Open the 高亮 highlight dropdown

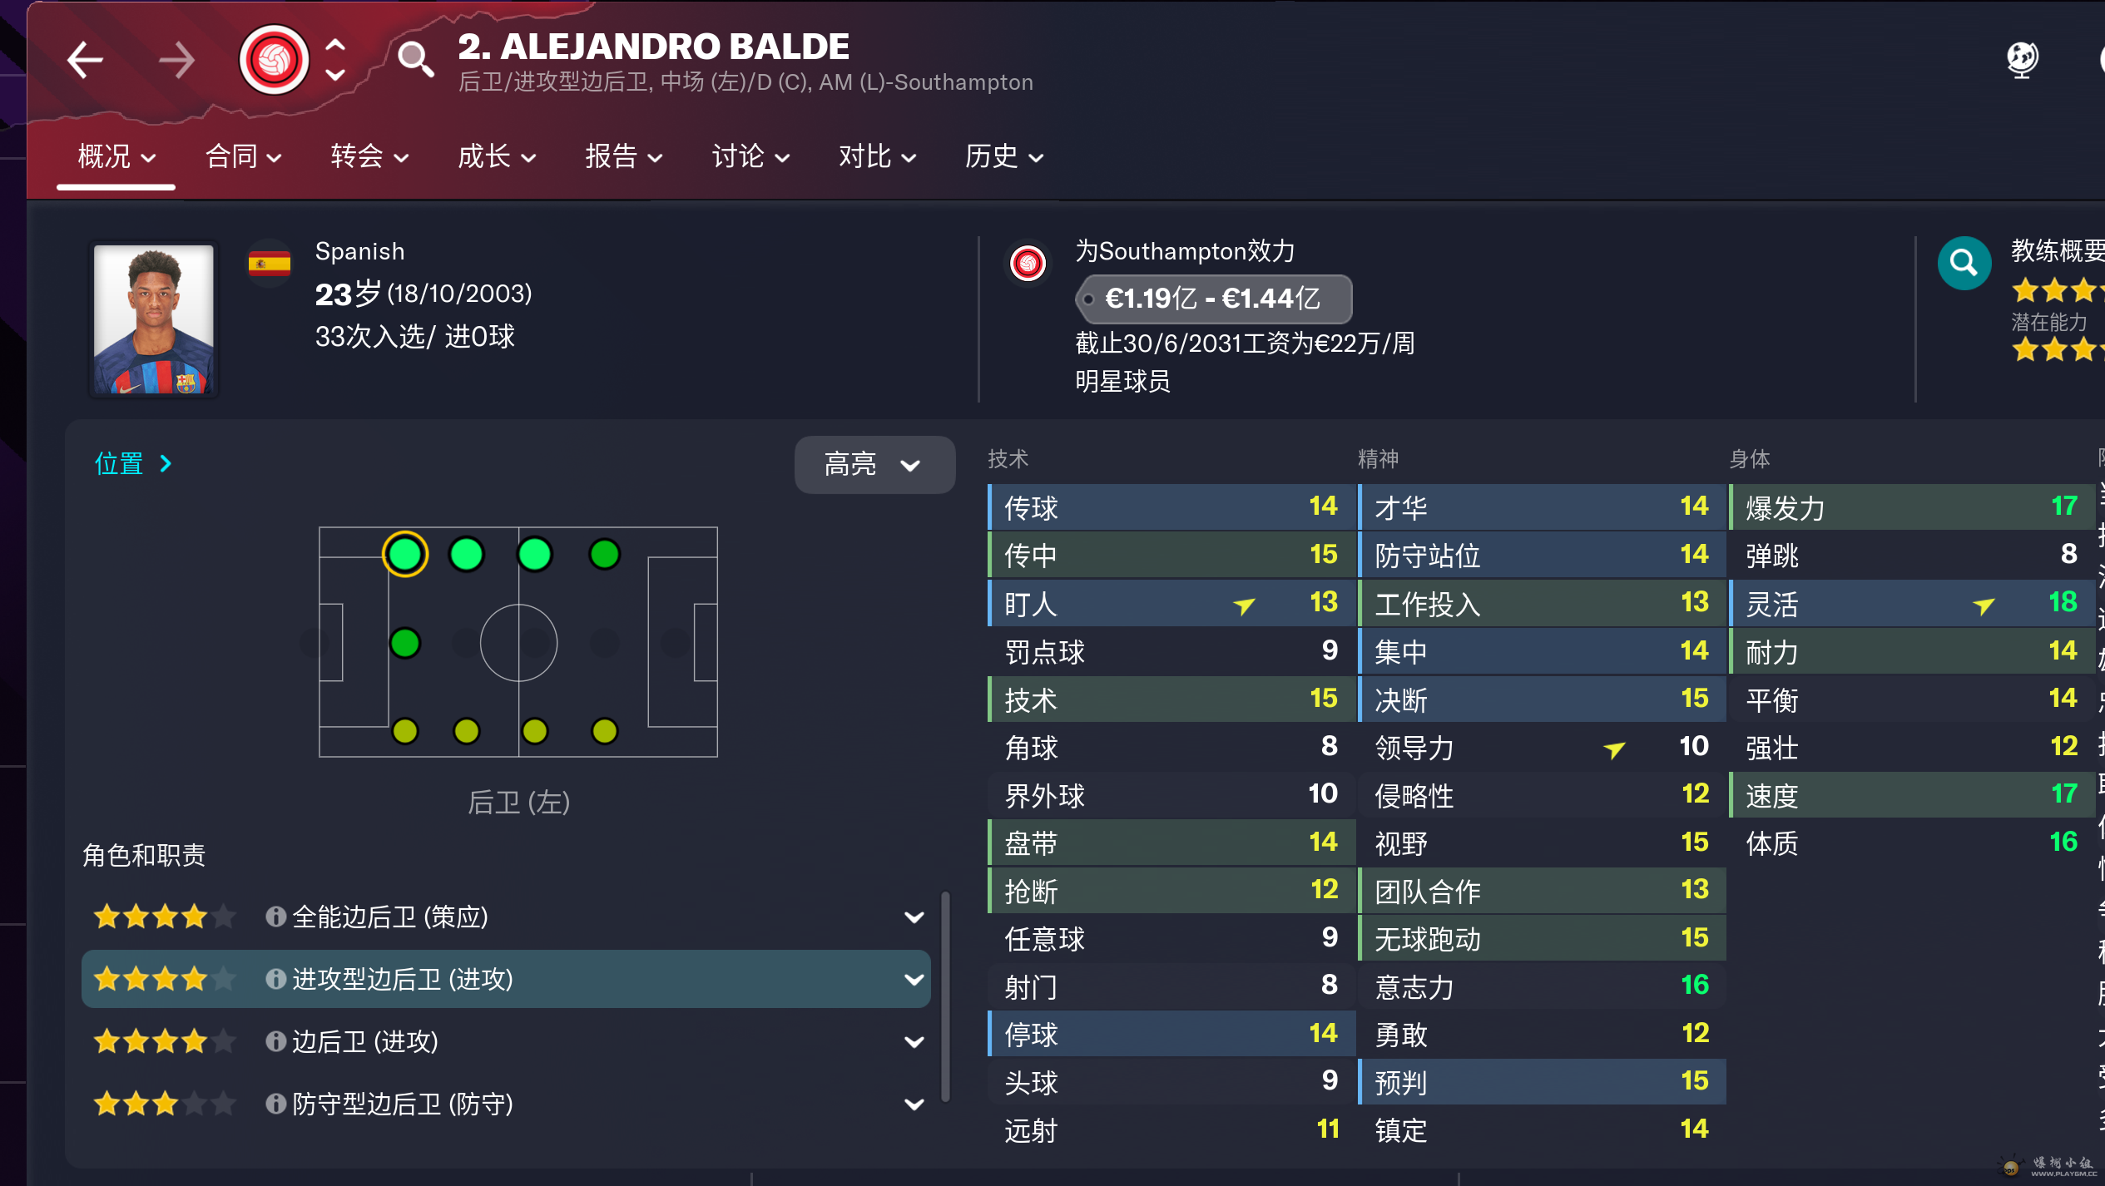click(x=874, y=464)
